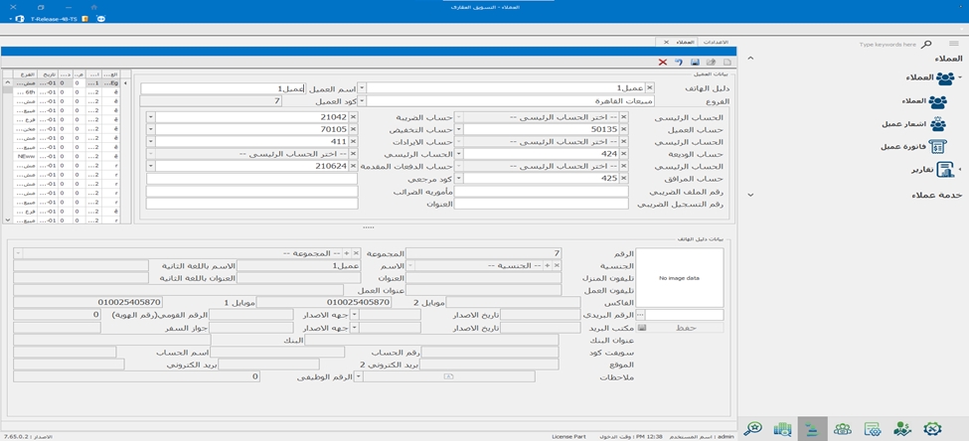This screenshot has width=969, height=441.
Task: Click the buildings icon in bottom bar
Action: click(784, 429)
